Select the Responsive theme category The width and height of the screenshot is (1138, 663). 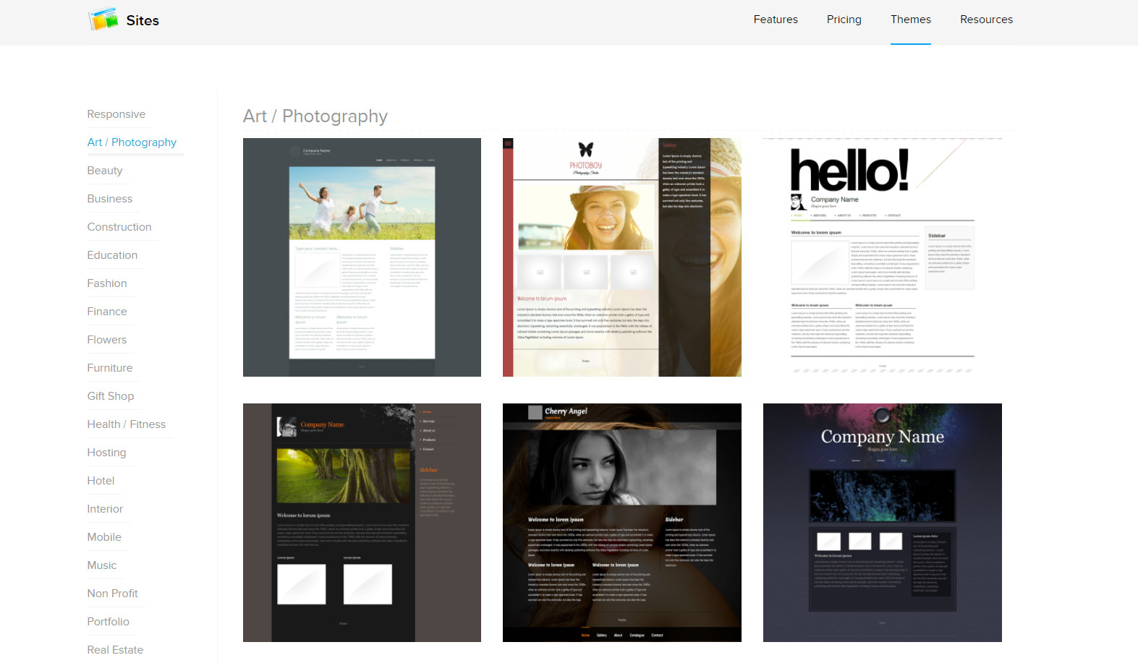(116, 114)
